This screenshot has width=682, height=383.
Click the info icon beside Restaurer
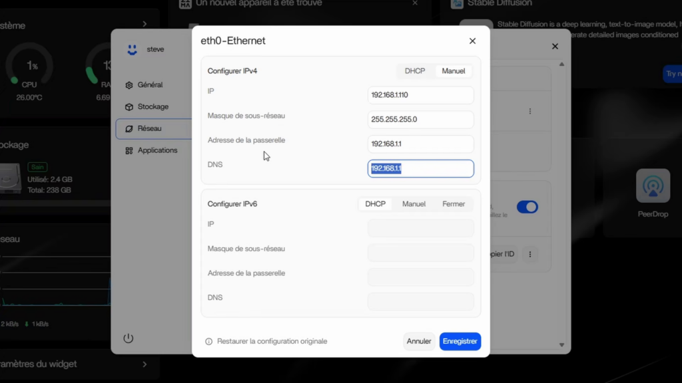tap(208, 342)
